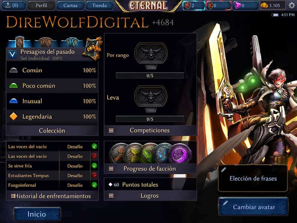Click the Por rango rank emblem
297x223 pixels.
(x=151, y=55)
